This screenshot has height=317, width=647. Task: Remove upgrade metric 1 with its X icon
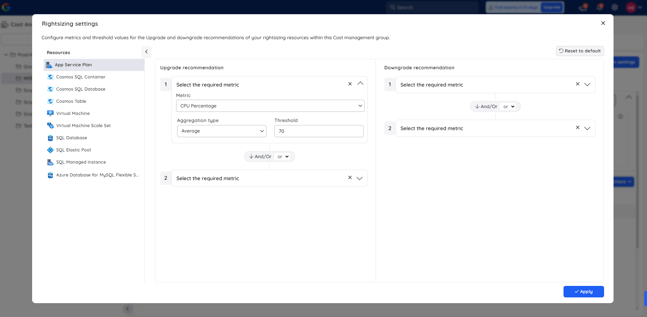(350, 84)
